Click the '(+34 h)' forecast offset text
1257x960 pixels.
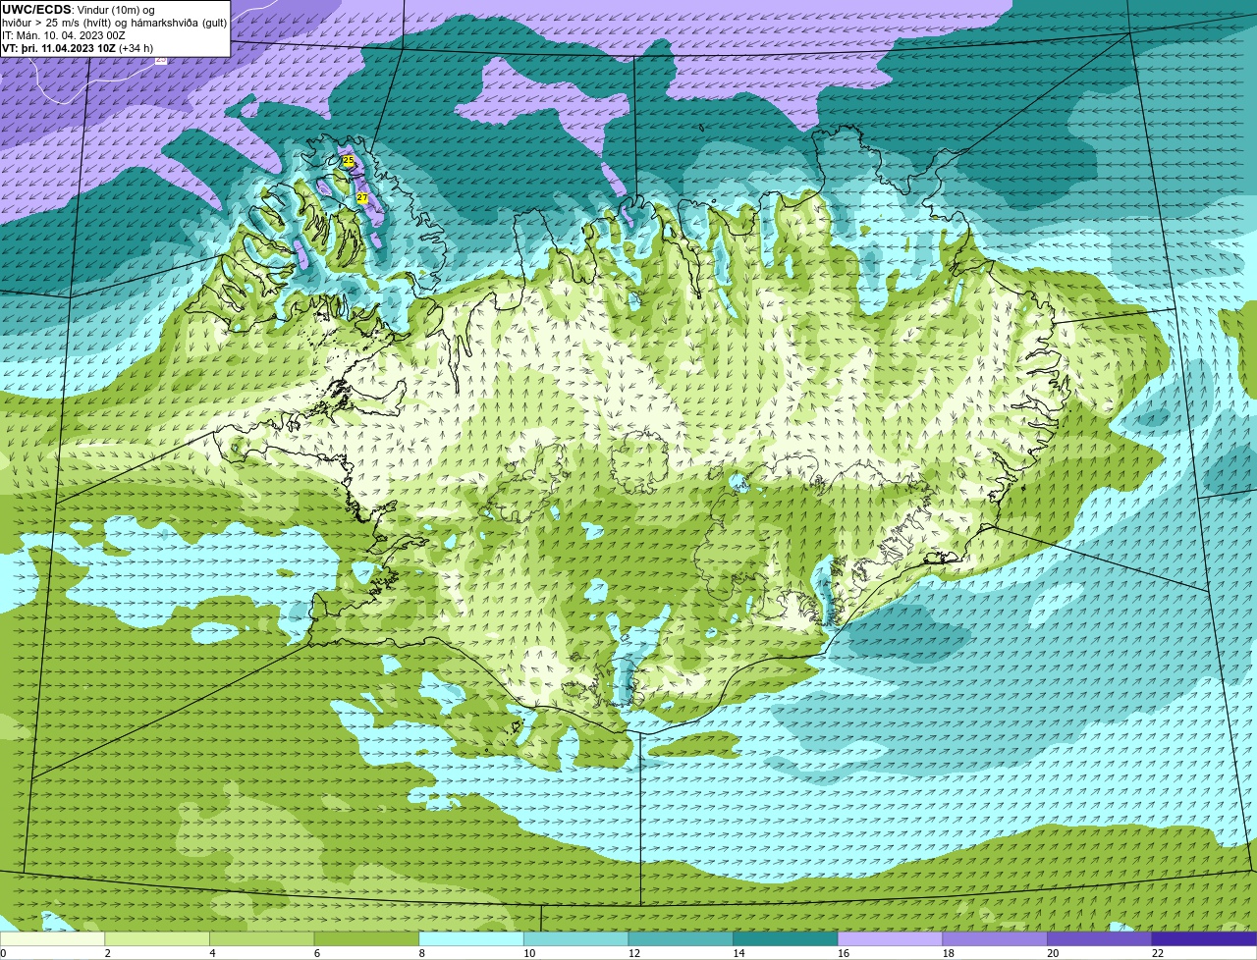pos(136,48)
